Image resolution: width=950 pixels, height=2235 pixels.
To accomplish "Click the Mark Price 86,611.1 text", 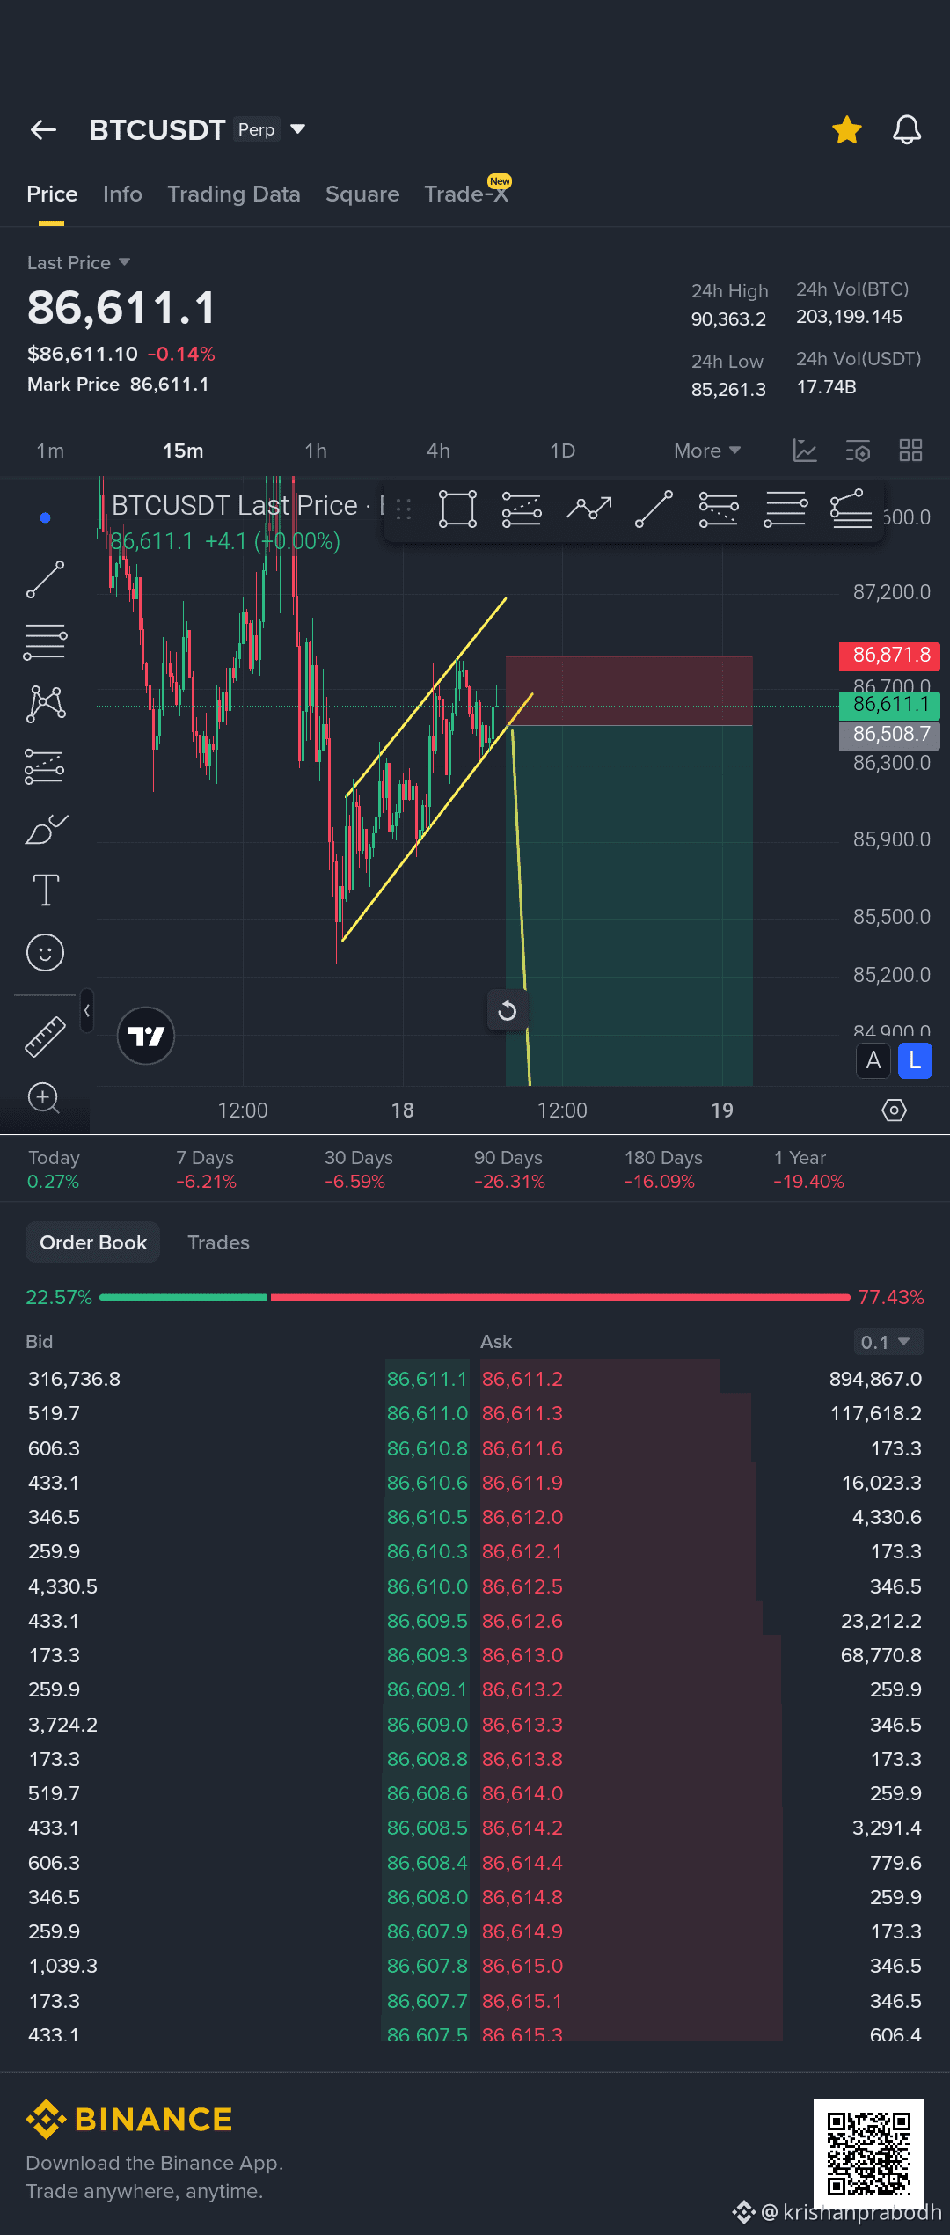I will pos(118,385).
